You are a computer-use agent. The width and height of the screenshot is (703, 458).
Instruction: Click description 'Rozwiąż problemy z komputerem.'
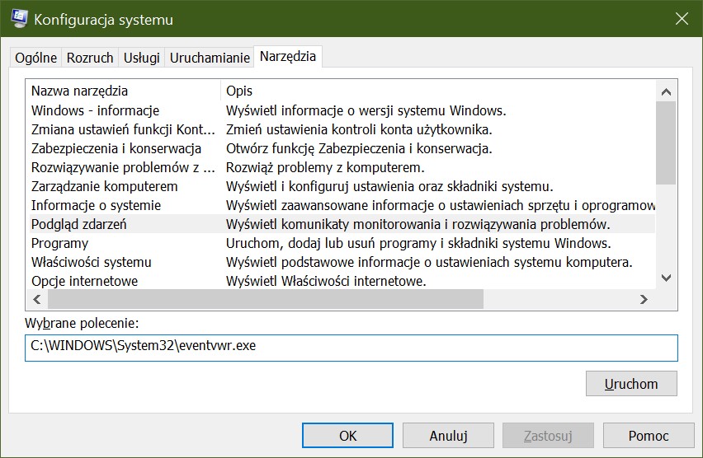click(325, 167)
